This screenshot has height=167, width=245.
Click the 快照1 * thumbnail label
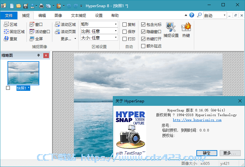pyautogui.click(x=23, y=88)
